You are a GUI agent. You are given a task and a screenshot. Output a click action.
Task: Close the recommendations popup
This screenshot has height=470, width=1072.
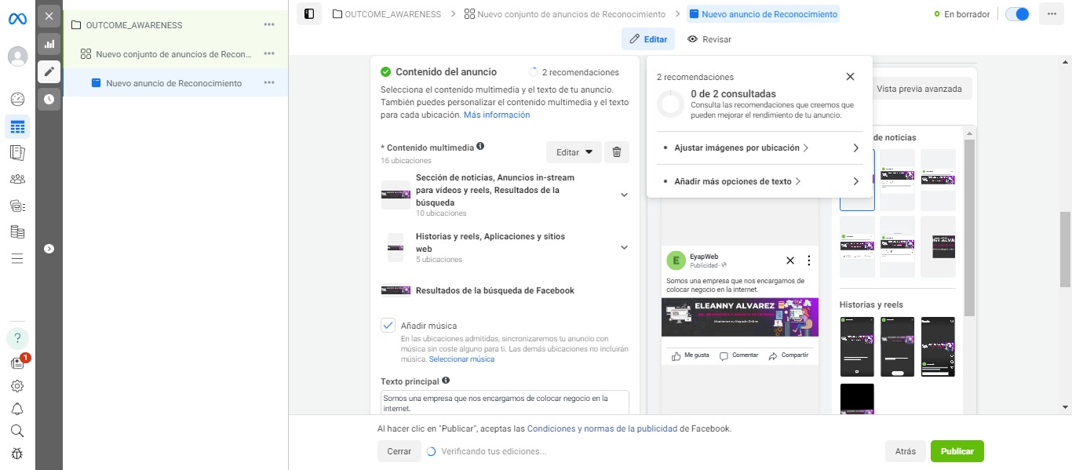pyautogui.click(x=850, y=77)
